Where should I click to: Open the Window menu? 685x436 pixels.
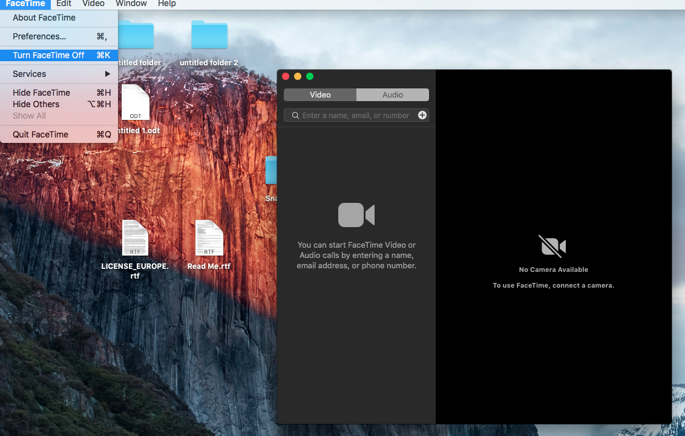(131, 4)
